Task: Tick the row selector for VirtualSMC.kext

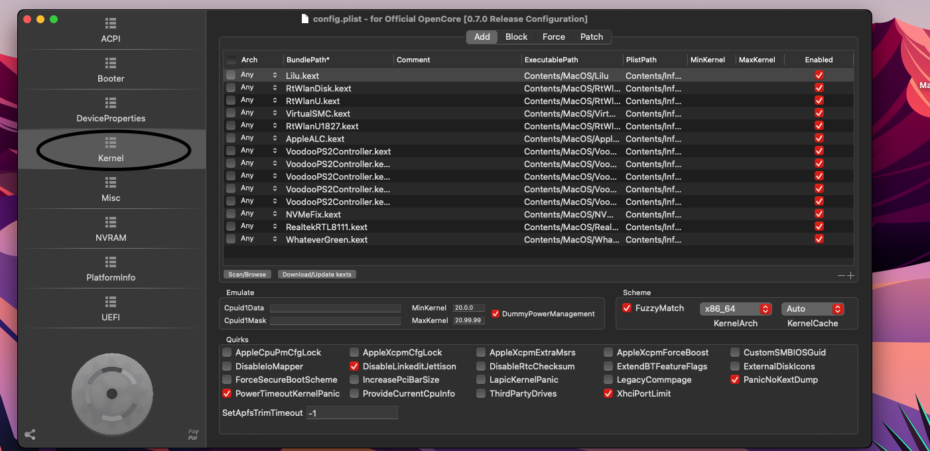Action: coord(231,113)
